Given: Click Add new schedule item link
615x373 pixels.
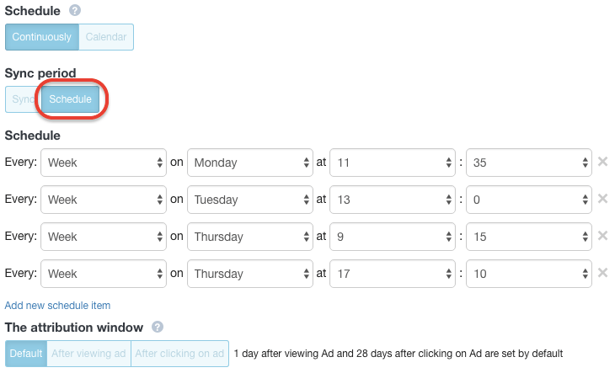Looking at the screenshot, I should click(57, 305).
